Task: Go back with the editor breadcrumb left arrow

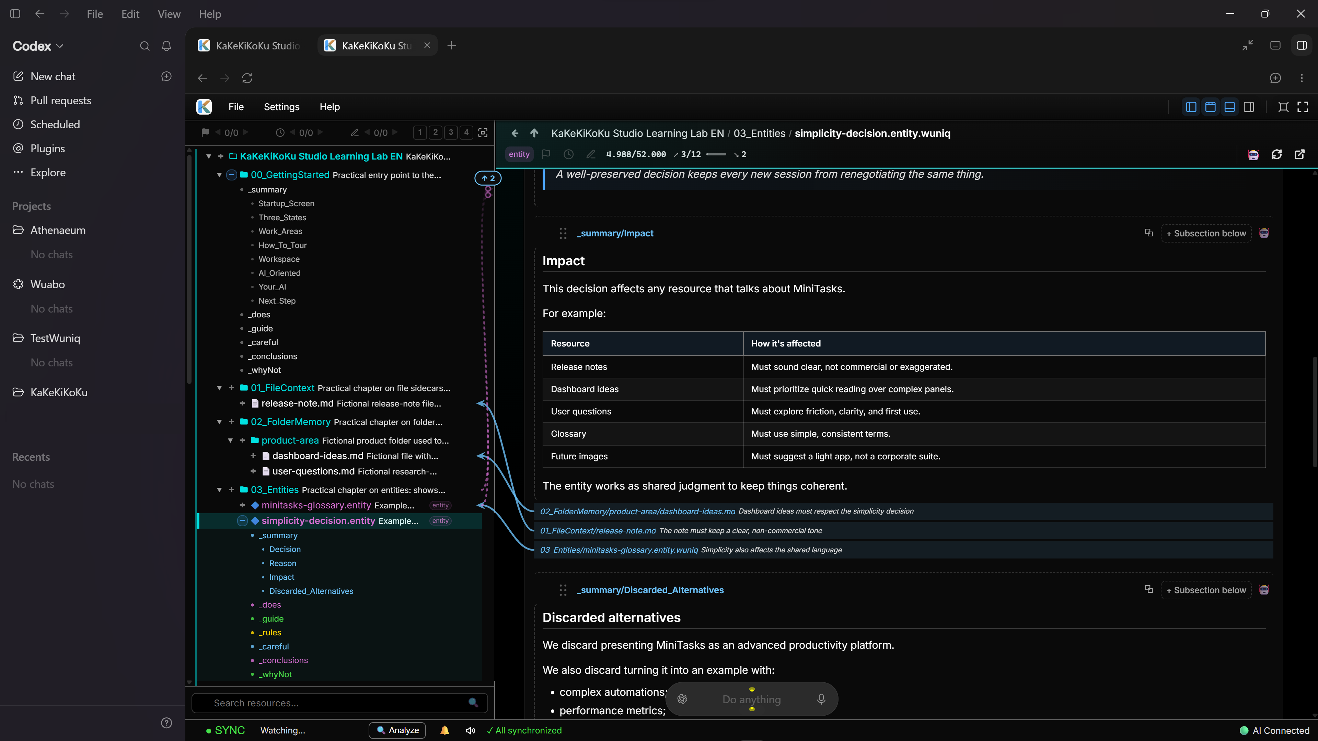Action: [515, 133]
